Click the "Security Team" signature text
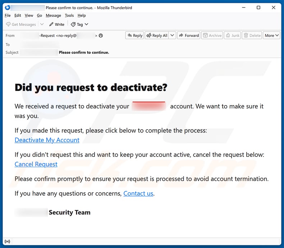Screen dimensions: 284x248 click(69, 212)
